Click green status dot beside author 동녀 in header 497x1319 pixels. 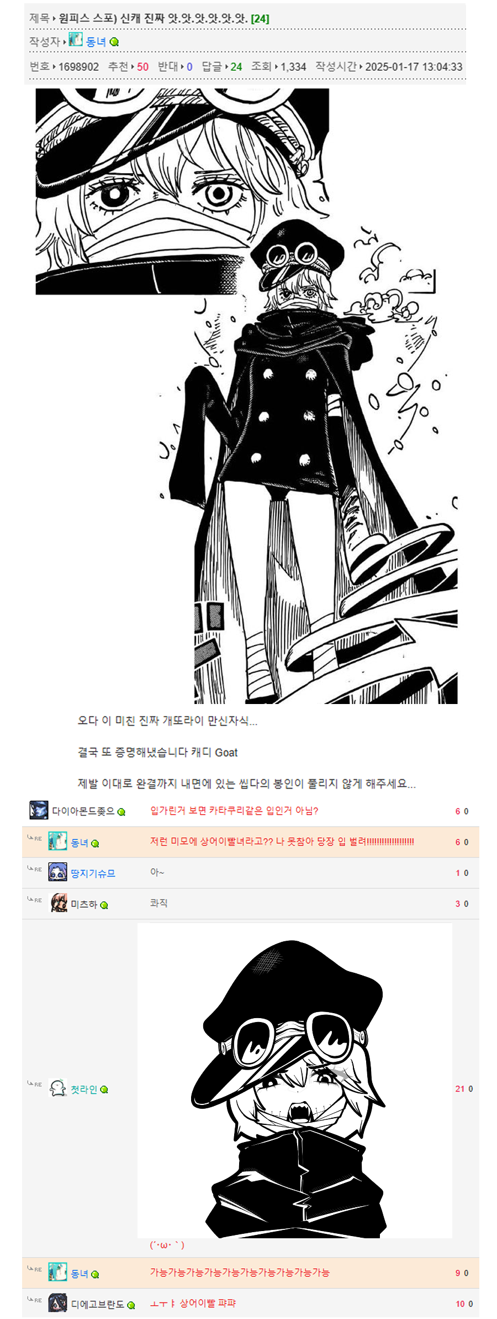click(114, 42)
